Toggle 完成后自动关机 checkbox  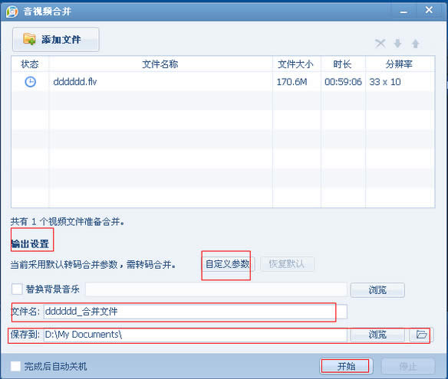click(x=15, y=366)
